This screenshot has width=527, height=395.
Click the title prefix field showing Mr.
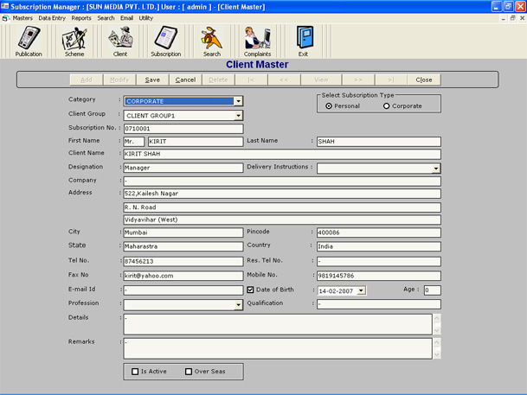click(134, 142)
